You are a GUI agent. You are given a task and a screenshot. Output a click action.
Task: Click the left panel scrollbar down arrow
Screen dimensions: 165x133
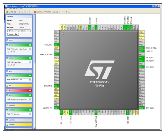[x=34, y=128]
